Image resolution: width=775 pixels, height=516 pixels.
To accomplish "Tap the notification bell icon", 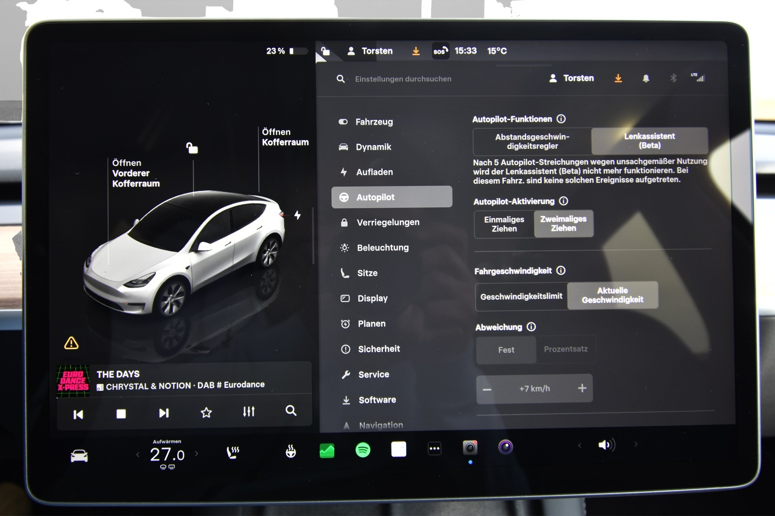I will point(646,78).
